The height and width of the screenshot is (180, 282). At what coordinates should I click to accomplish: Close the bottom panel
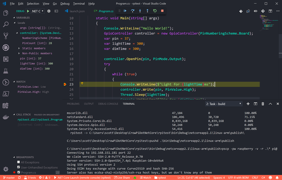tap(278, 104)
